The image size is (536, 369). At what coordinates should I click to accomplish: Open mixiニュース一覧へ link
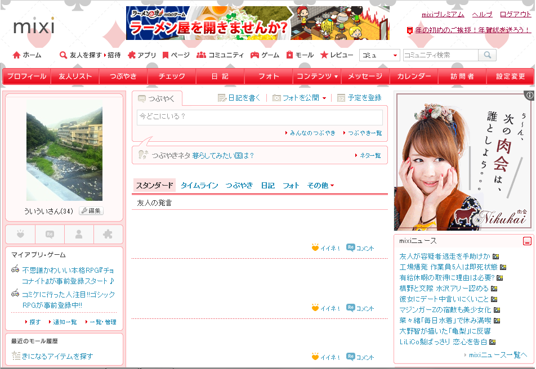(498, 355)
